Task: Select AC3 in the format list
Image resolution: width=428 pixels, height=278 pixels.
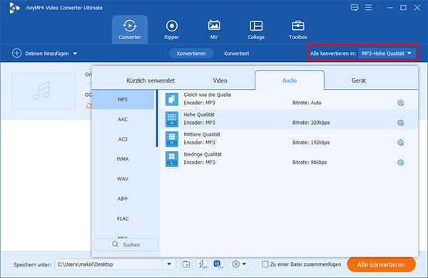Action: click(123, 140)
